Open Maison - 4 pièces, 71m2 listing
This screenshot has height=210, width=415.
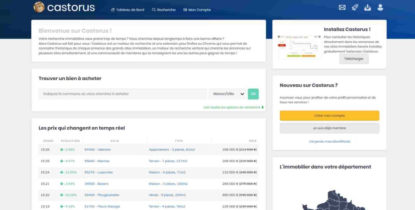pyautogui.click(x=167, y=172)
